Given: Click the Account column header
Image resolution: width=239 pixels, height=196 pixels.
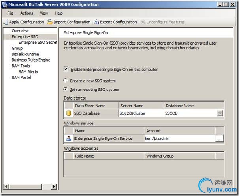Looking at the screenshot, I should (x=179, y=131).
